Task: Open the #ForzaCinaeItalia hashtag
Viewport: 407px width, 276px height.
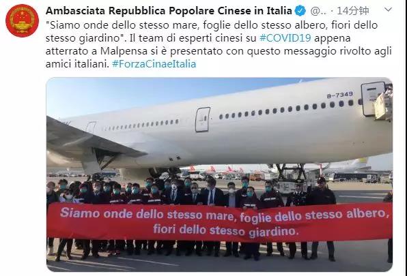Action: 154,64
